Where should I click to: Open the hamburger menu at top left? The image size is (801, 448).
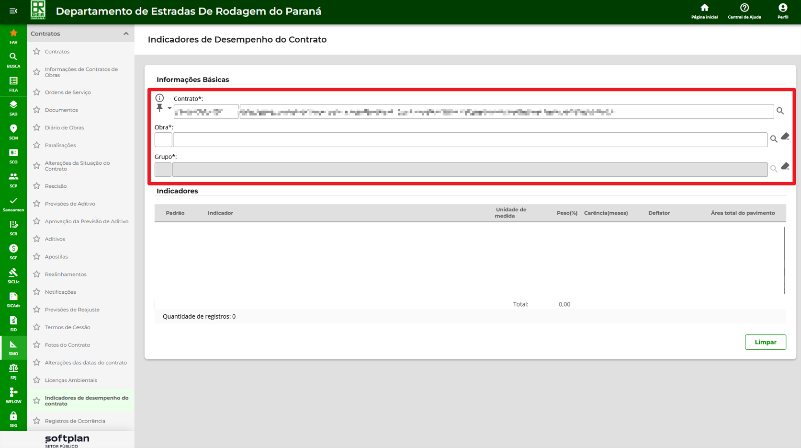pyautogui.click(x=13, y=11)
